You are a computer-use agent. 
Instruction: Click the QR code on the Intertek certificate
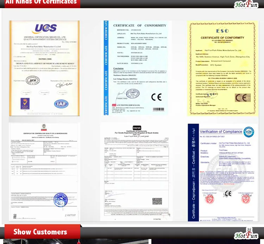click(157, 201)
